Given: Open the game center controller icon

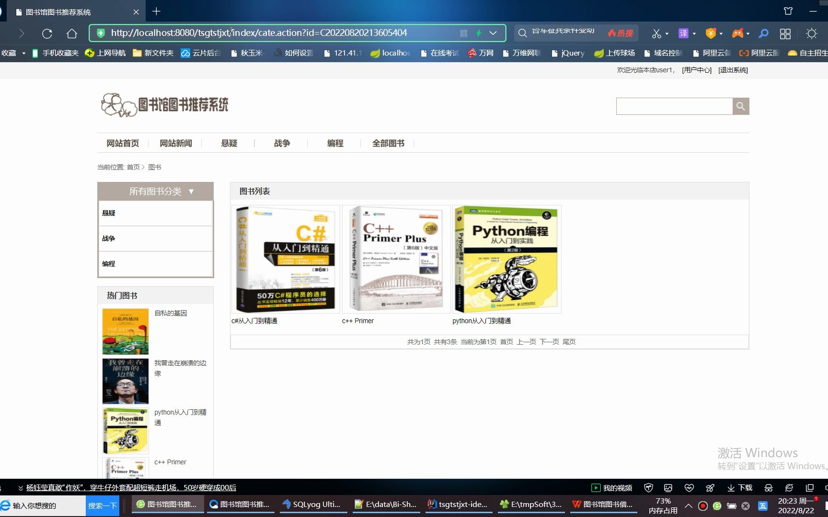Looking at the screenshot, I should coord(737,34).
